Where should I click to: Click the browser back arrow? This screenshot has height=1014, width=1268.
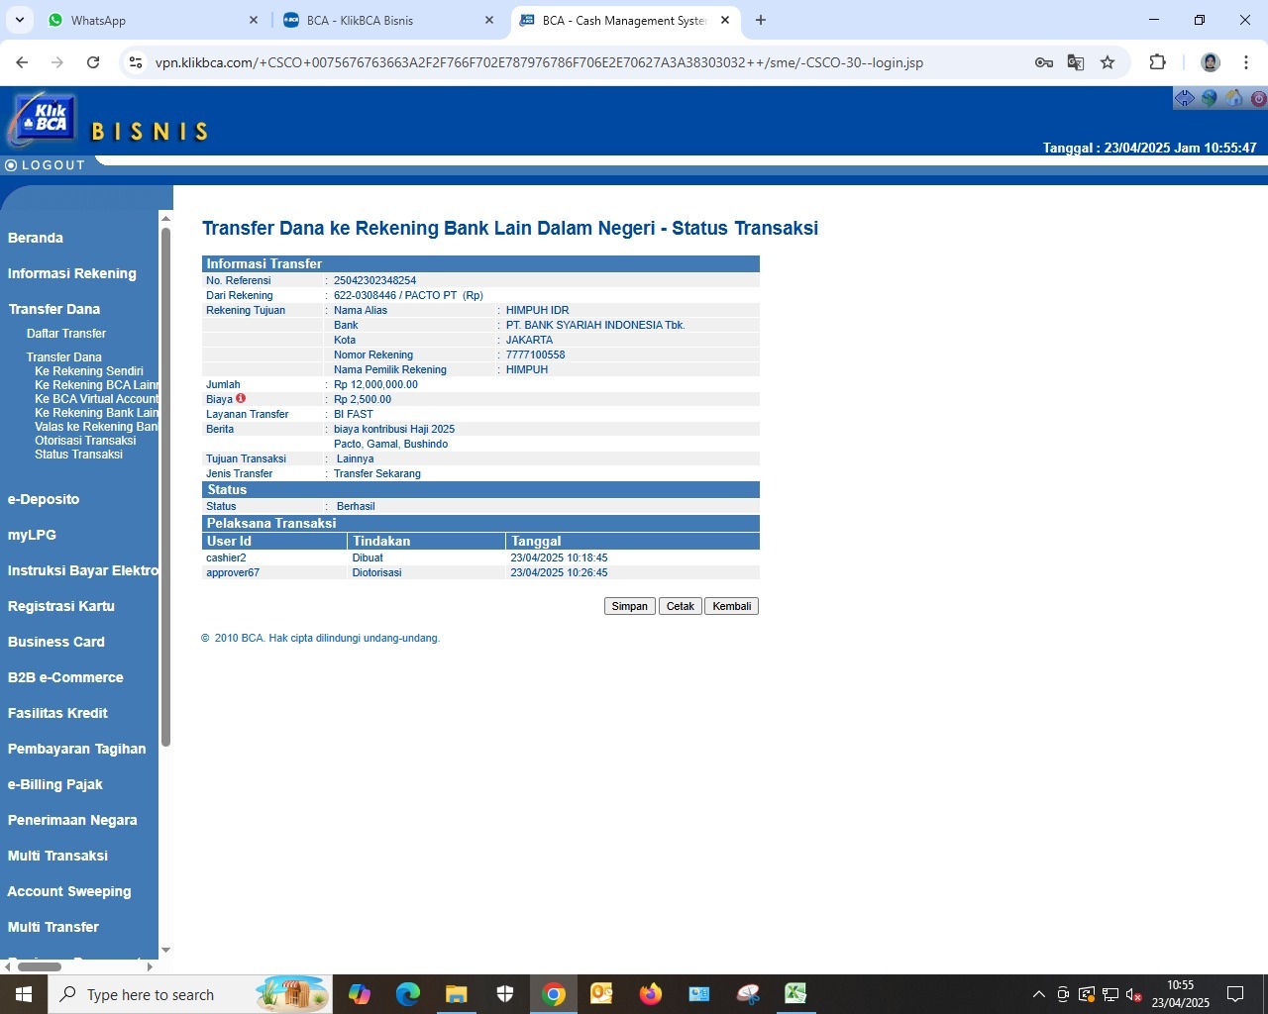[x=22, y=62]
